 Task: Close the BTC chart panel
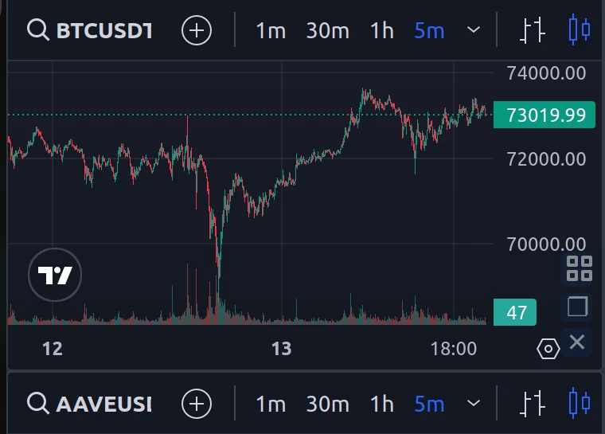click(x=577, y=342)
